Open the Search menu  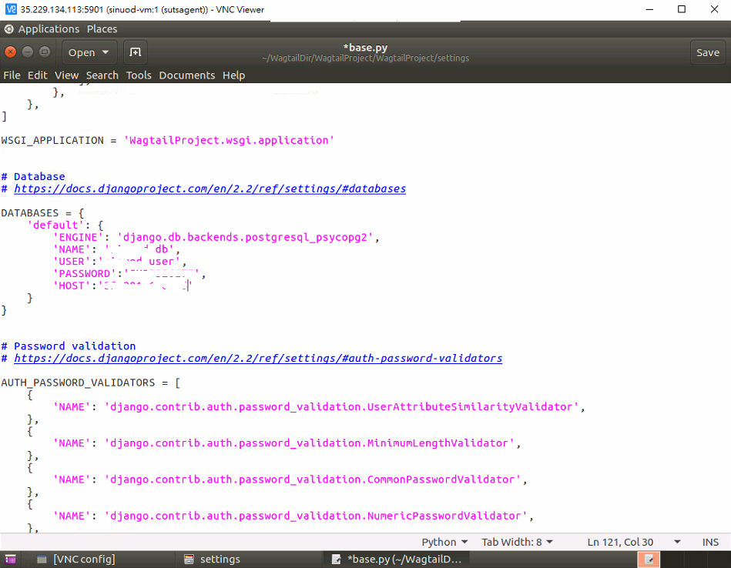point(102,75)
